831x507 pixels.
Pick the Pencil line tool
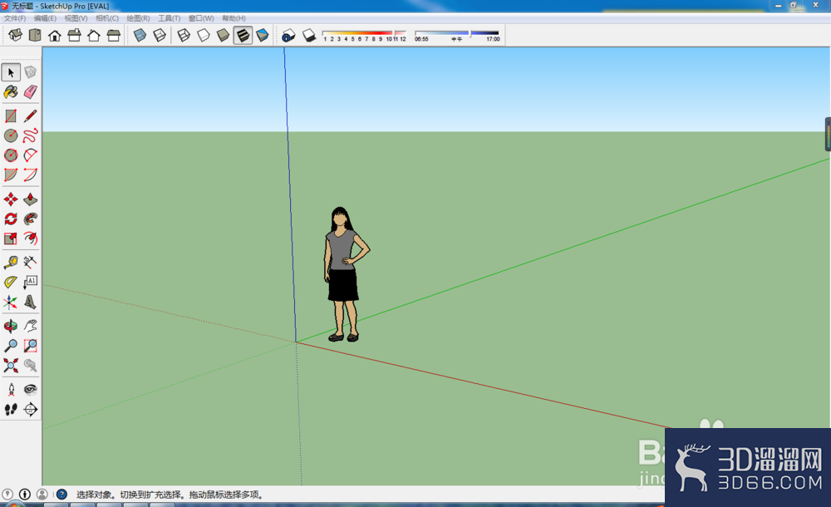point(30,116)
